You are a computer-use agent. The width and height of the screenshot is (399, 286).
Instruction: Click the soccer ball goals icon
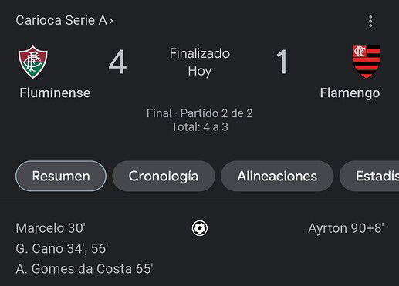(x=200, y=228)
